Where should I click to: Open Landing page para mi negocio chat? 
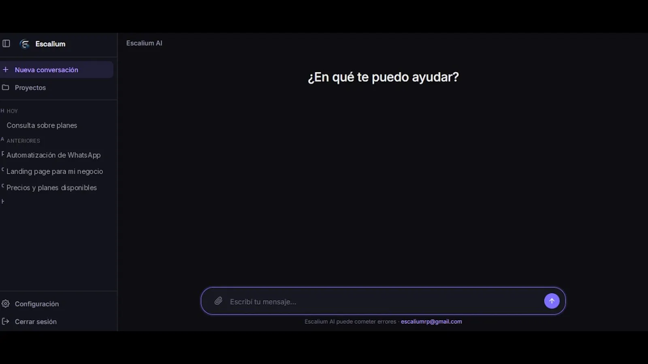(x=55, y=171)
